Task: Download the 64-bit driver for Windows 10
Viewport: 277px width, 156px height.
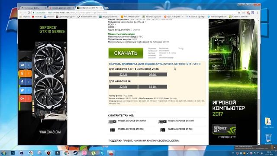Action: coord(153,87)
